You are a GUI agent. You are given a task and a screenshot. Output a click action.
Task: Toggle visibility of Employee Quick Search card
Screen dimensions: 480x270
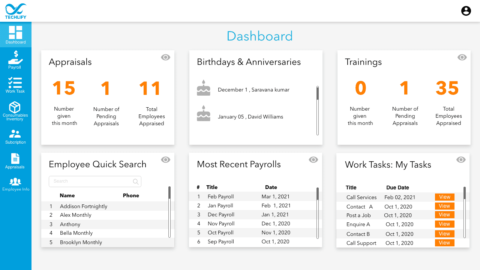tap(165, 160)
